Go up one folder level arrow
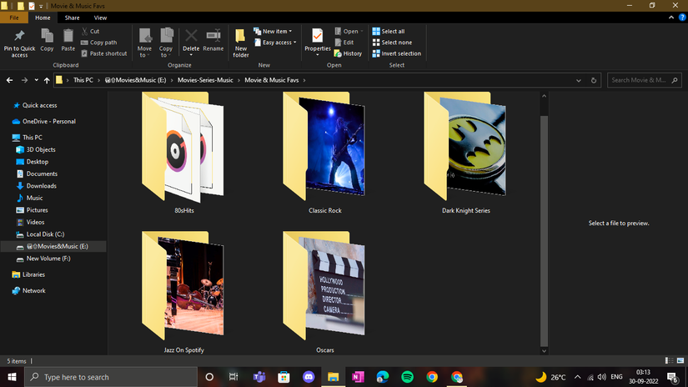 [47, 80]
